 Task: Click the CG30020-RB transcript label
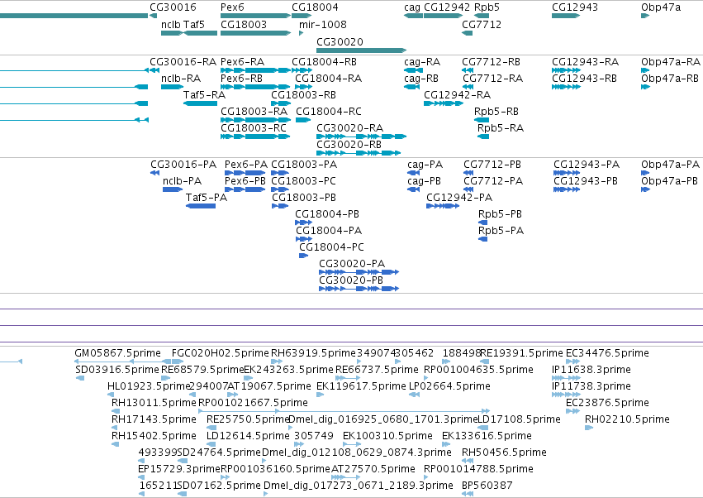pos(349,145)
